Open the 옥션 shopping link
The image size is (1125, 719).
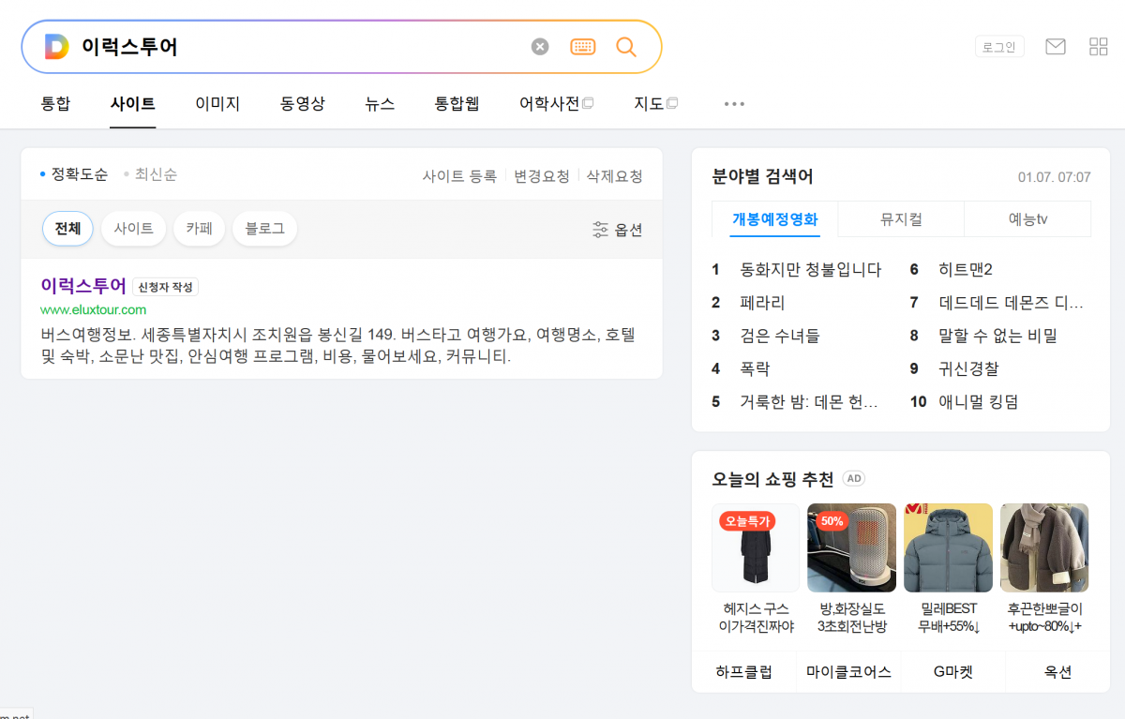1057,672
